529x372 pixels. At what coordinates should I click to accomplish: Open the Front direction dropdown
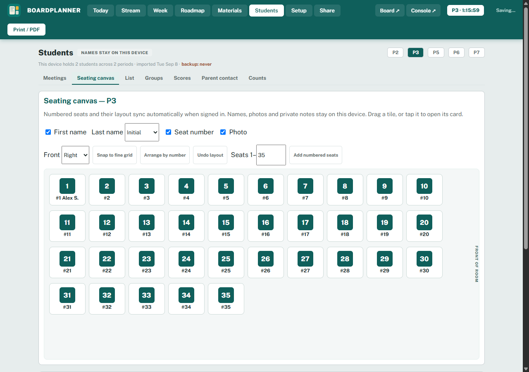75,155
